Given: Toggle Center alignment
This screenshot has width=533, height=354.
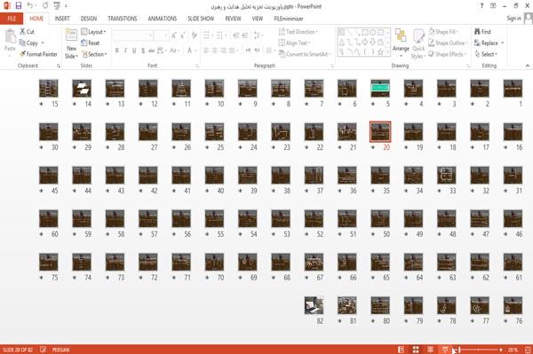Looking at the screenshot, I should click(214, 51).
